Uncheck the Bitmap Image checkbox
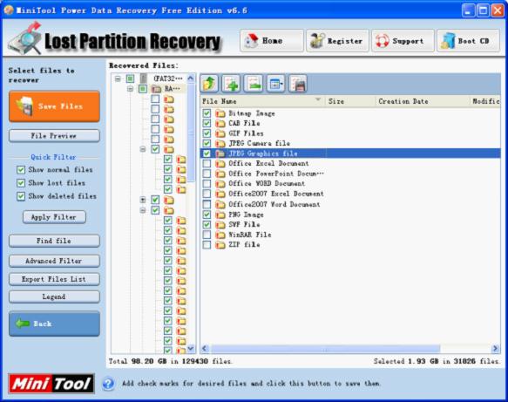 [x=207, y=113]
